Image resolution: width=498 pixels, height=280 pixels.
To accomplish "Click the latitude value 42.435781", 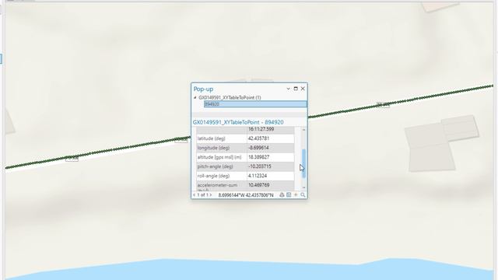I will 258,138.
